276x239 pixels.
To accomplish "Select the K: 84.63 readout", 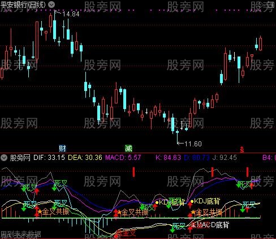I will (x=168, y=158).
